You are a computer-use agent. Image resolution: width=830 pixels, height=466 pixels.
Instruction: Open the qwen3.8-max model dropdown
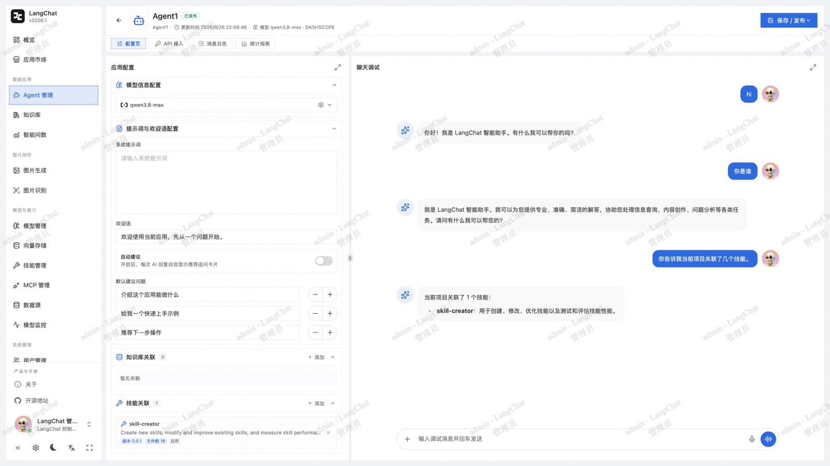[226, 105]
